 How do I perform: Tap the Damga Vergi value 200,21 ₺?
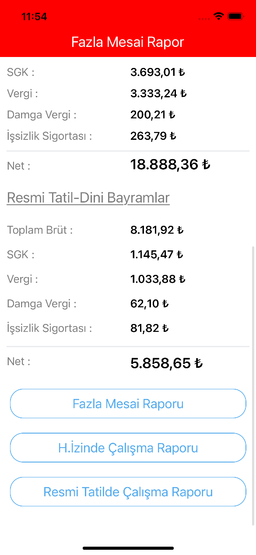[x=153, y=115]
